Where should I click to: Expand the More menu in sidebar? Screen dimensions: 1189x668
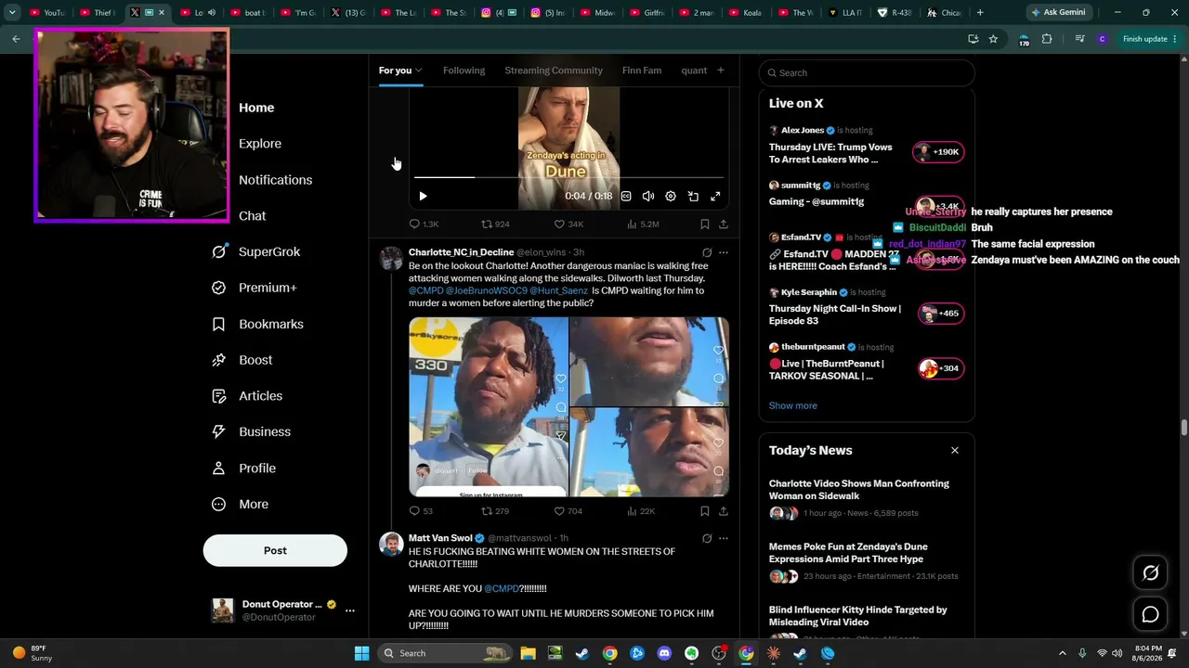(240, 505)
